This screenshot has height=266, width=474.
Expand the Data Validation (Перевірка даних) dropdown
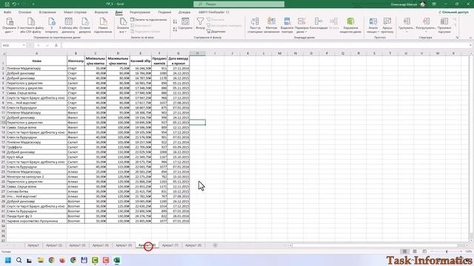(x=301, y=31)
